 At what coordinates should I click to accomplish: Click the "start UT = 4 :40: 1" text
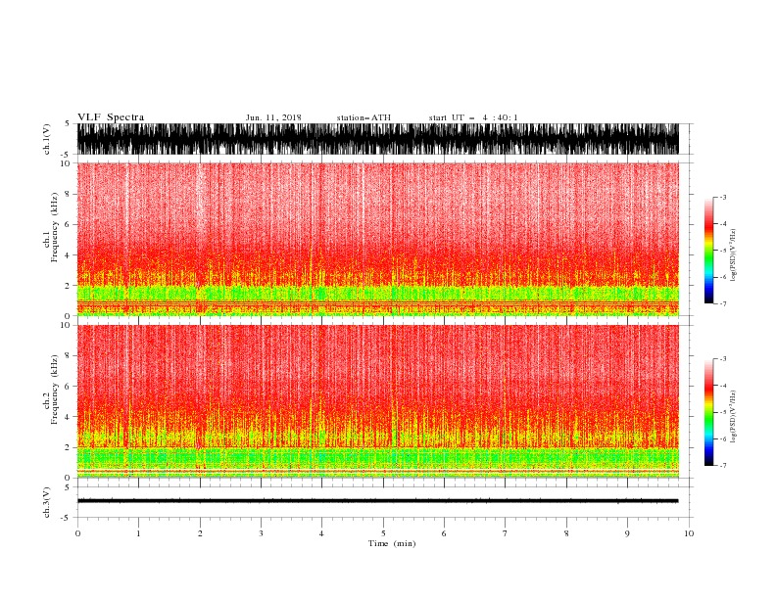[x=473, y=117]
